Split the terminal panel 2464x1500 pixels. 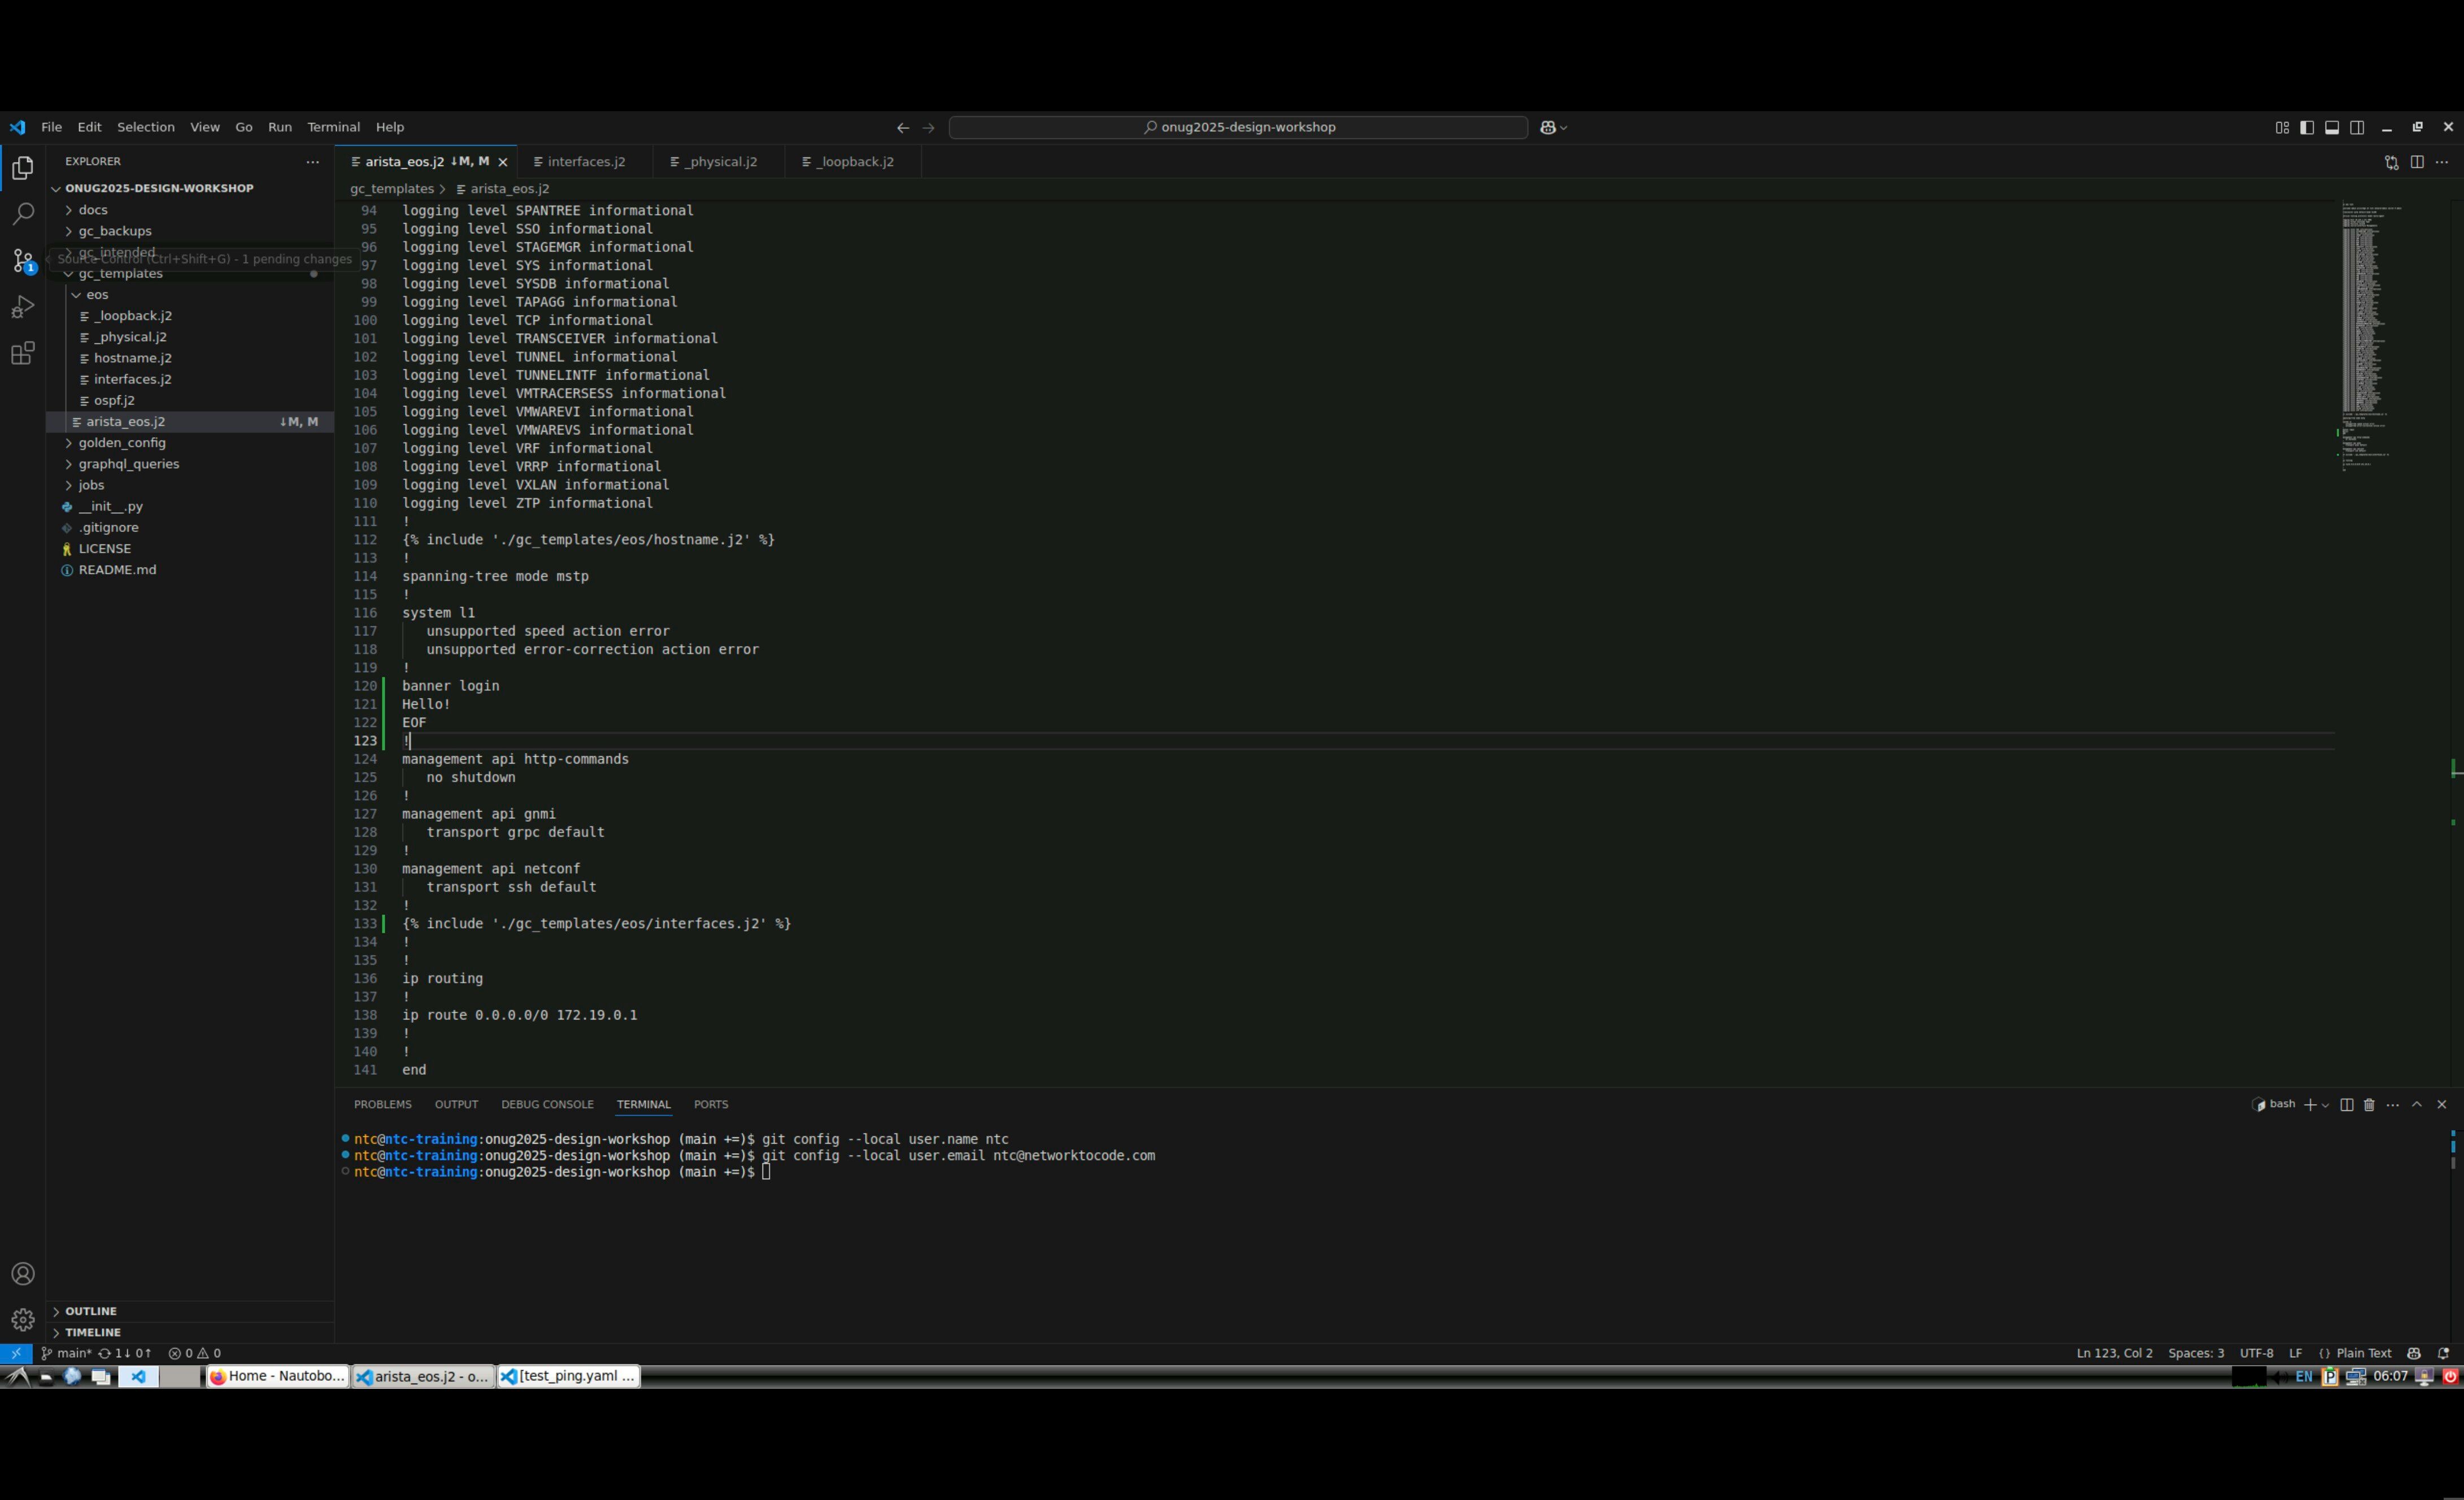coord(2346,1105)
